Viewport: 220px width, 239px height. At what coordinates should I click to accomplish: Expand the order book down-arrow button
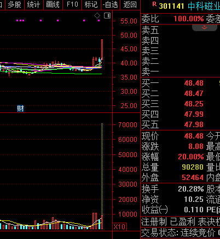[x=205, y=27]
